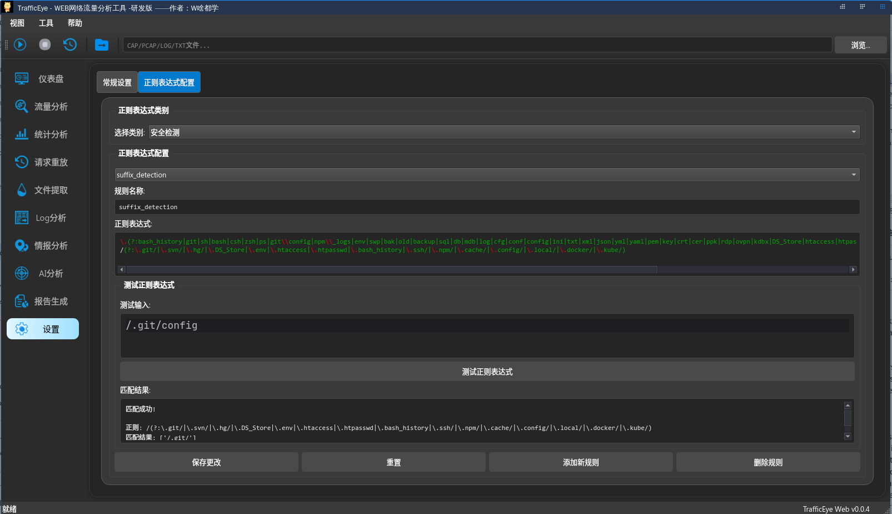The image size is (892, 514).
Task: Click the history/reset icon in the toolbar
Action: (x=70, y=45)
